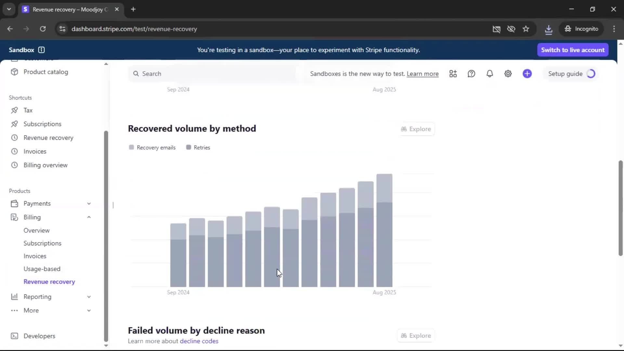Select Billing Overview submenu item
Image resolution: width=624 pixels, height=351 pixels.
point(36,230)
